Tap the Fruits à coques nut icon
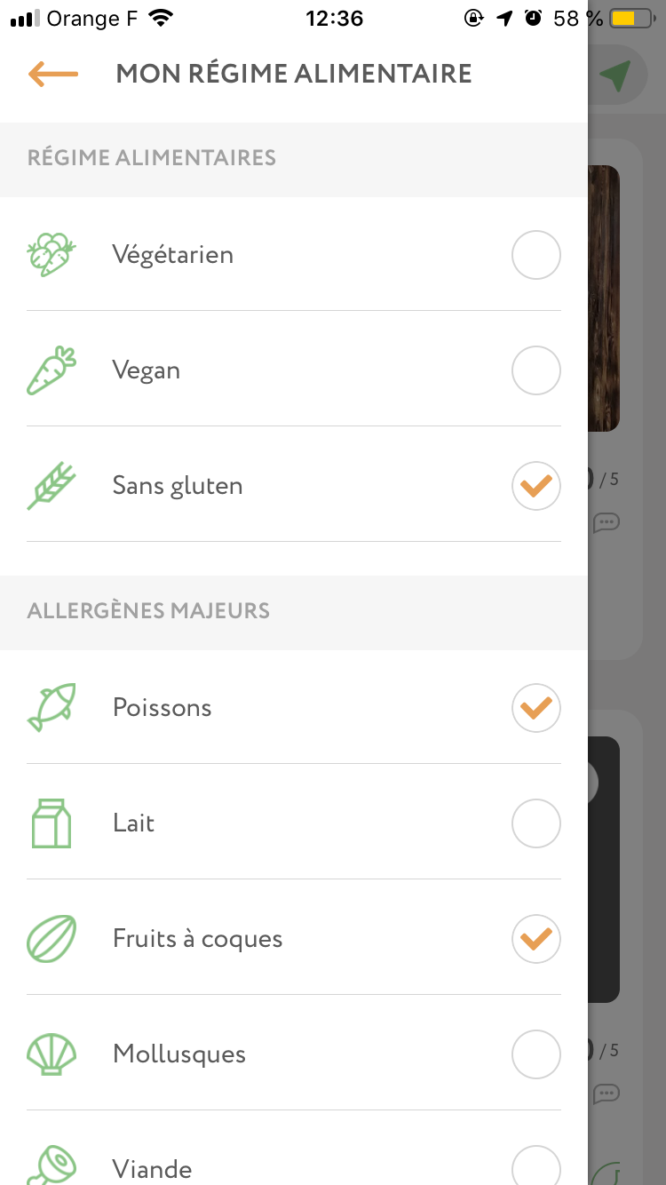 (x=52, y=939)
